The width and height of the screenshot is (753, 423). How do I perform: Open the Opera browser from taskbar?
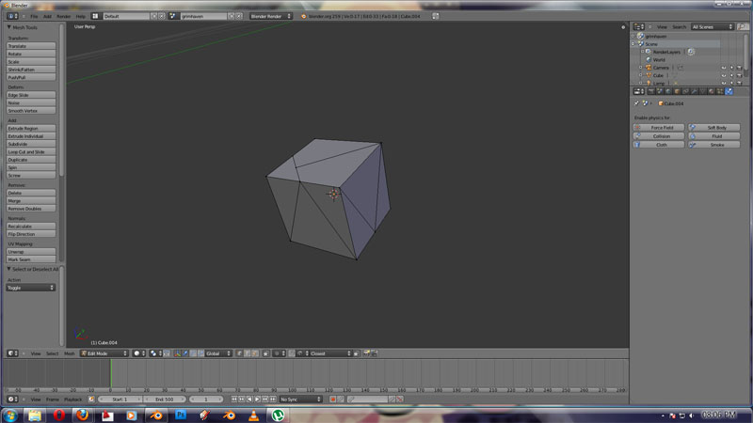pyautogui.click(x=58, y=415)
